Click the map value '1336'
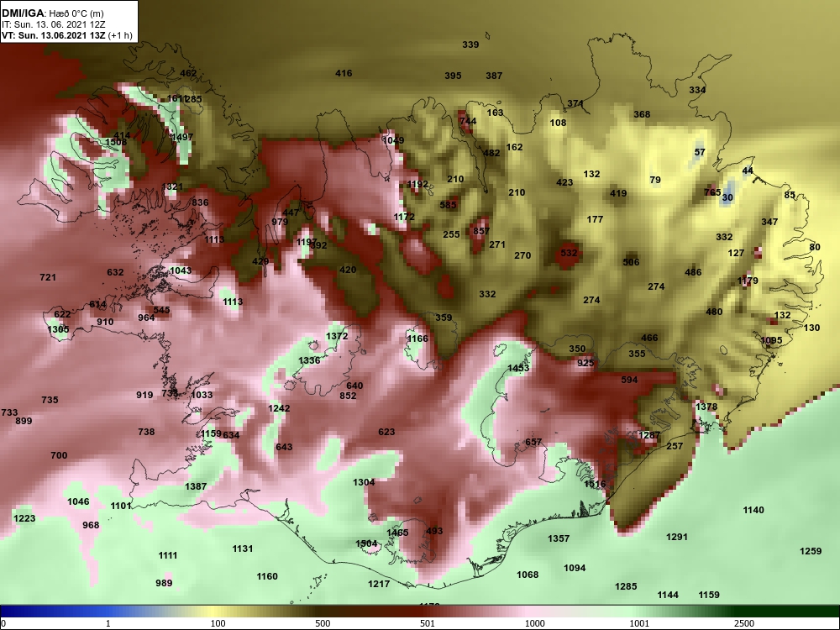The image size is (840, 630). (x=309, y=360)
